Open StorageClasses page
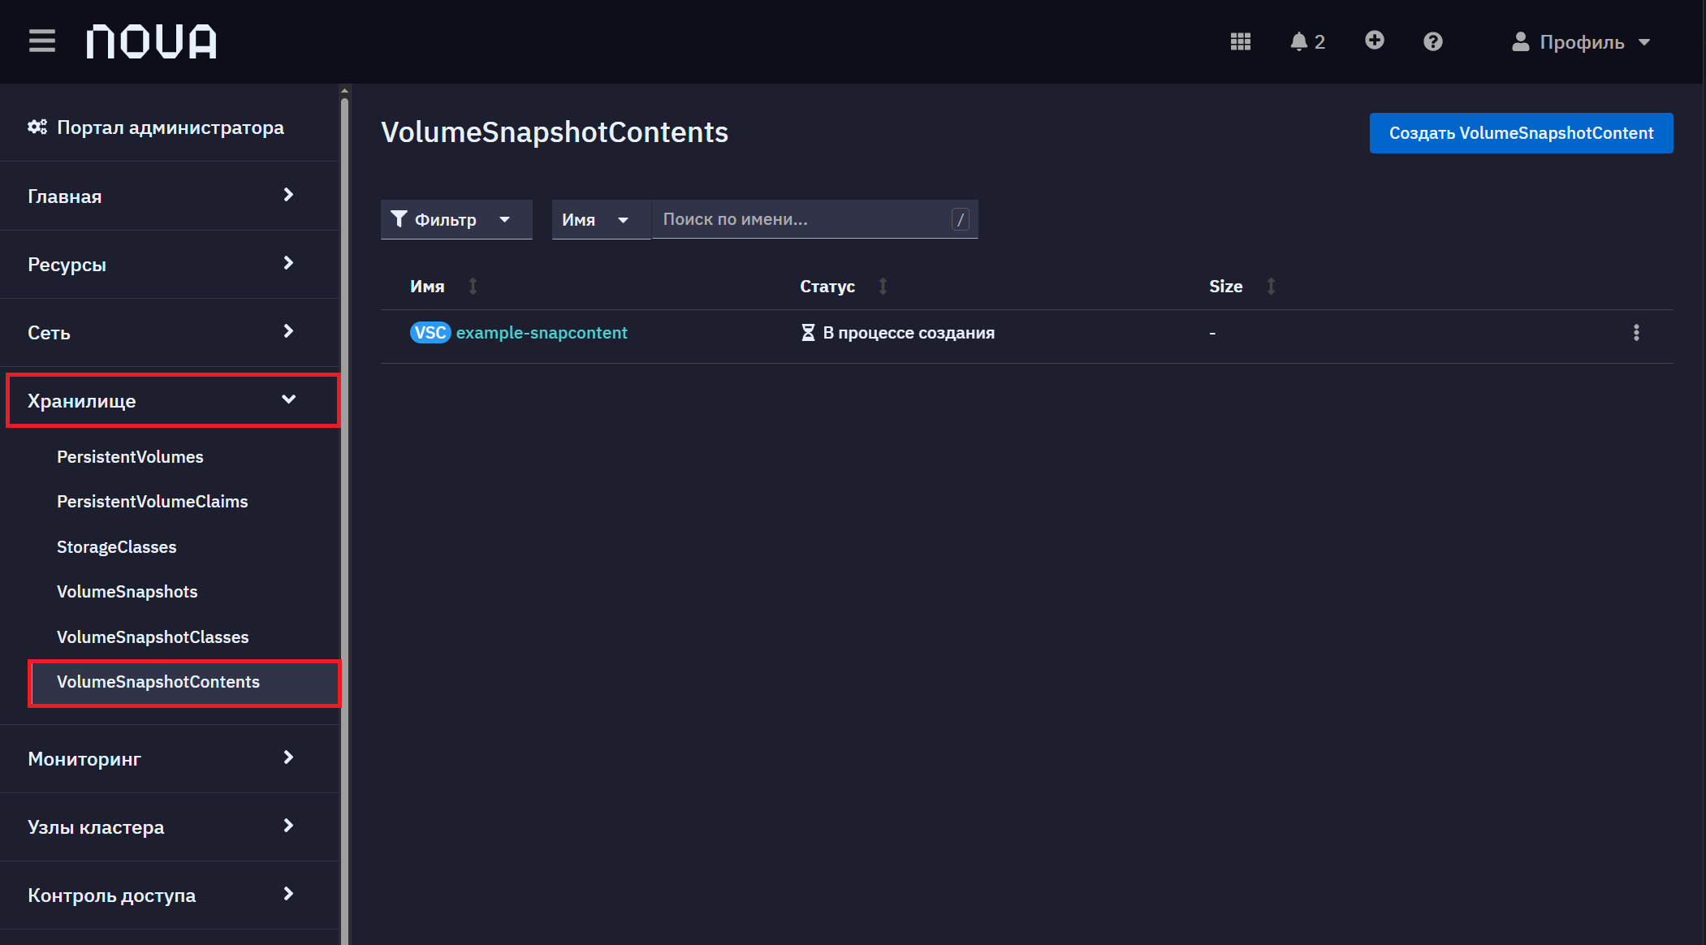 pyautogui.click(x=116, y=547)
